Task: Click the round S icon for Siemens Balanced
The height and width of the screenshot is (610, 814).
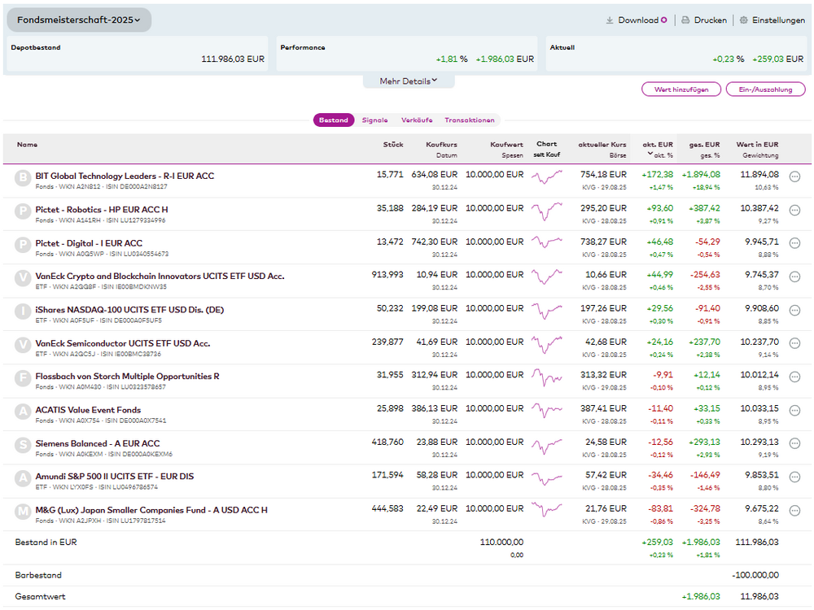Action: click(x=23, y=444)
